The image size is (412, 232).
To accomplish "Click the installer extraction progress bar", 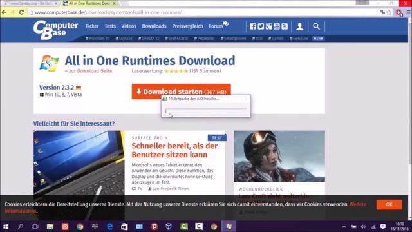I will coord(206,111).
